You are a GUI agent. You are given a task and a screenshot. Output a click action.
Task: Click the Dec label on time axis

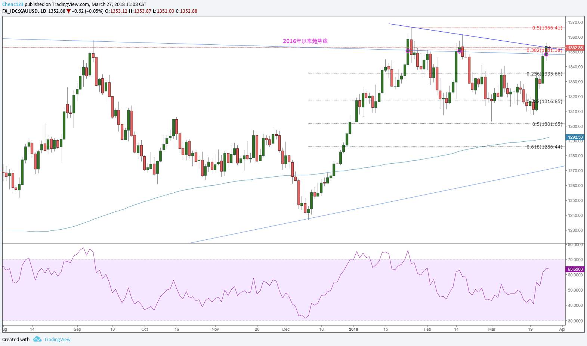pyautogui.click(x=286, y=329)
